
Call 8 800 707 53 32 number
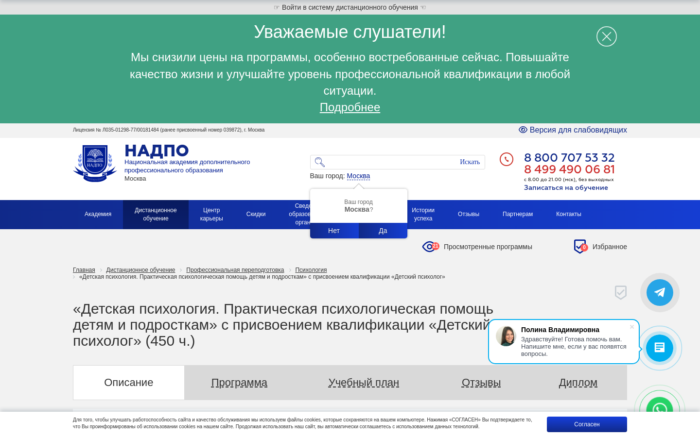tap(569, 158)
